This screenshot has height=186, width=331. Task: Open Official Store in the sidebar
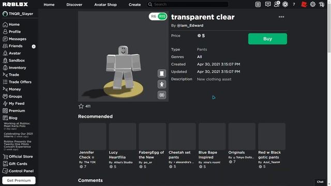[x=18, y=157]
